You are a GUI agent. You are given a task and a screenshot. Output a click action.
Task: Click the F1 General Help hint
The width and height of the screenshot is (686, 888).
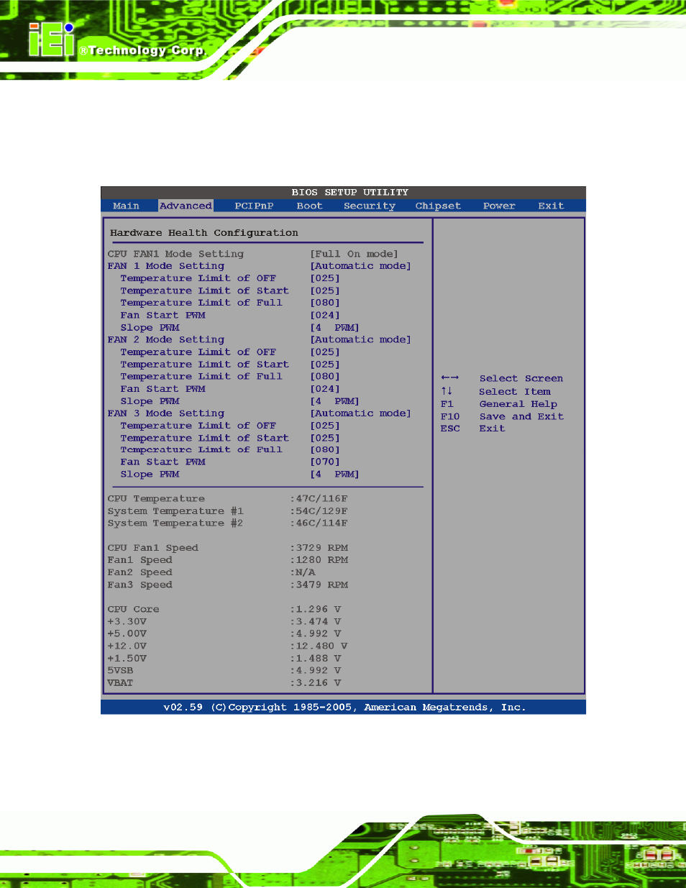(499, 404)
